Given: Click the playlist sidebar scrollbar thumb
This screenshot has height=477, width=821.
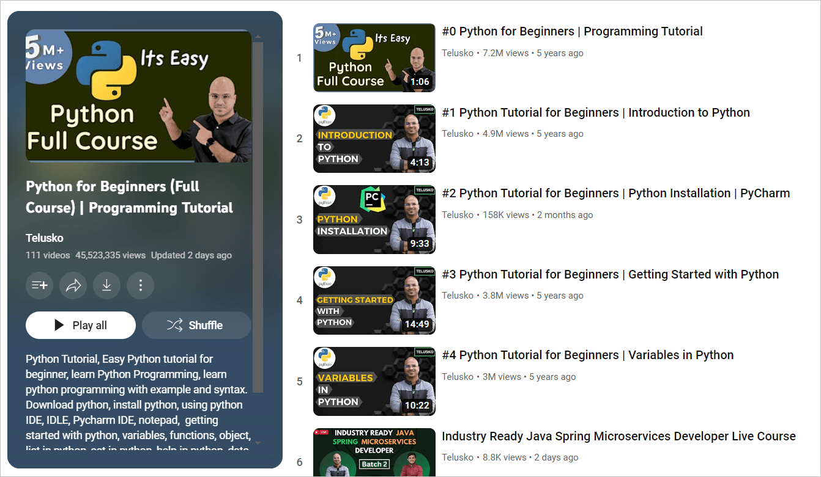Looking at the screenshot, I should [x=258, y=217].
